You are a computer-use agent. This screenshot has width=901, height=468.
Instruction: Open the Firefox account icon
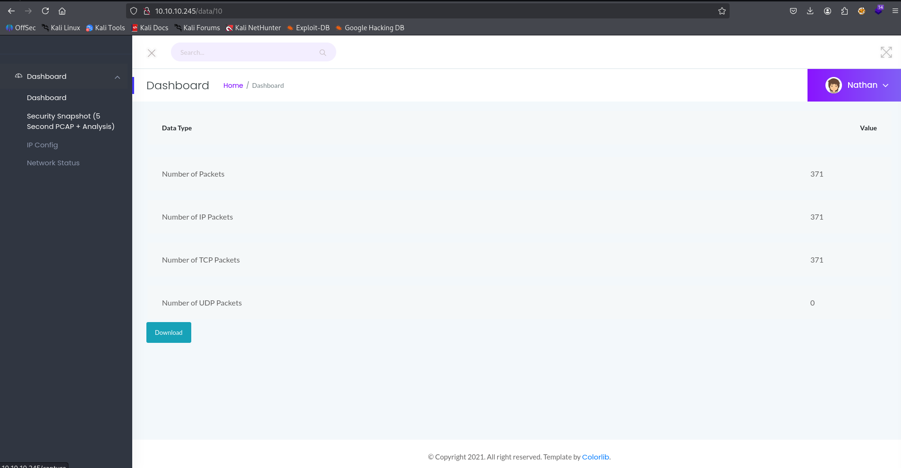(827, 10)
